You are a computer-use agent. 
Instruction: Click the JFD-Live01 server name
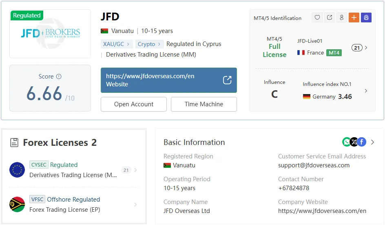pyautogui.click(x=310, y=41)
